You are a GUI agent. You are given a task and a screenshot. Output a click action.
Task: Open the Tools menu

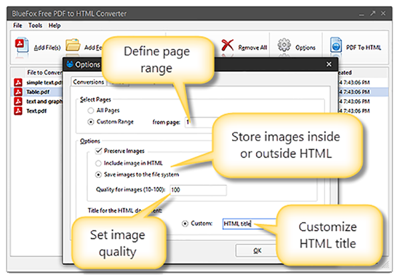click(35, 25)
